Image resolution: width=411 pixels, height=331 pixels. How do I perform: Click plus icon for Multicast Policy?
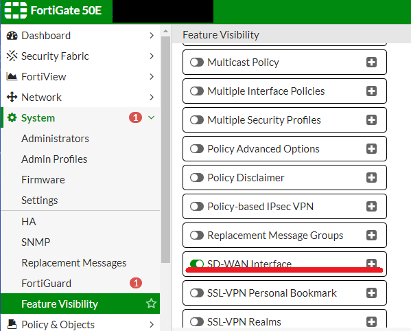coord(371,62)
